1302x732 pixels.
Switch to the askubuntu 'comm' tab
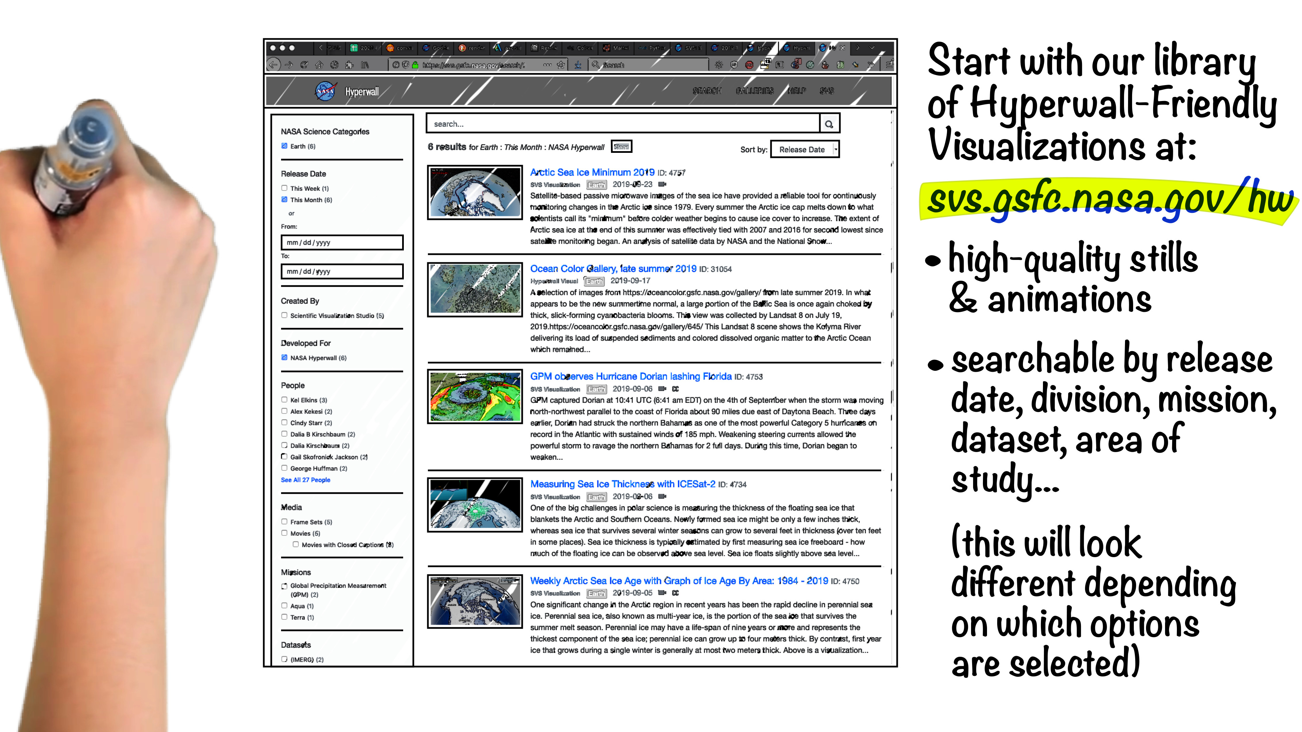click(x=399, y=48)
